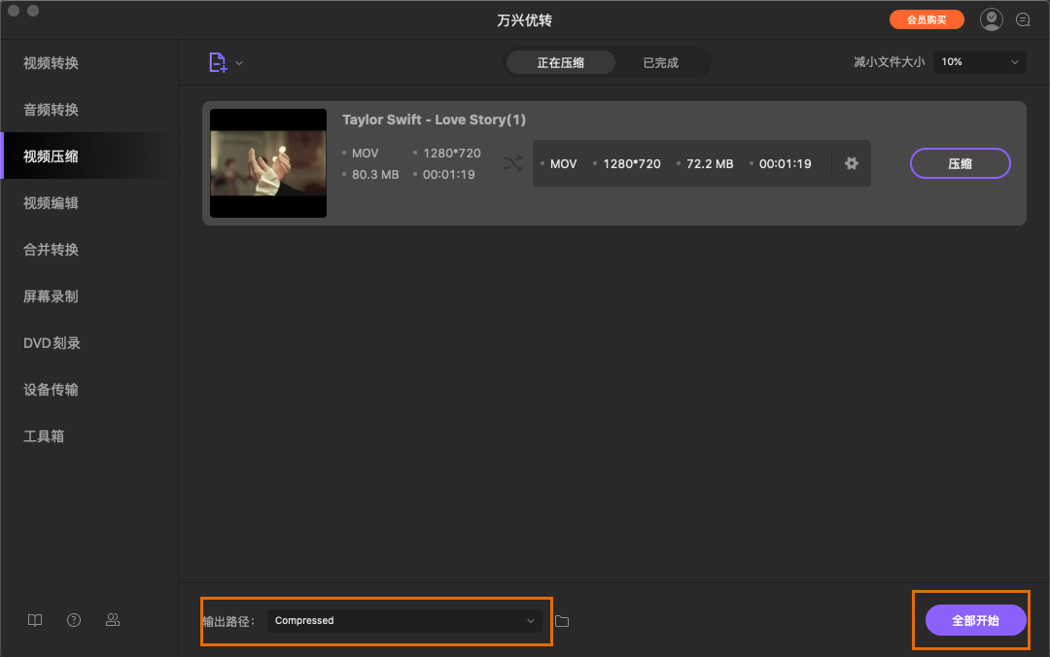
Task: Click the add file icon
Action: [x=218, y=62]
